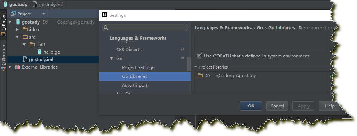The height and width of the screenshot is (136, 357).
Task: Click the 'For current project' icon in settings breadcrumb
Action: [x=300, y=27]
